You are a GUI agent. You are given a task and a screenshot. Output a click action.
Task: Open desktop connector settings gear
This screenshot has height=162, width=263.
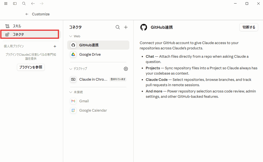pos(126,69)
